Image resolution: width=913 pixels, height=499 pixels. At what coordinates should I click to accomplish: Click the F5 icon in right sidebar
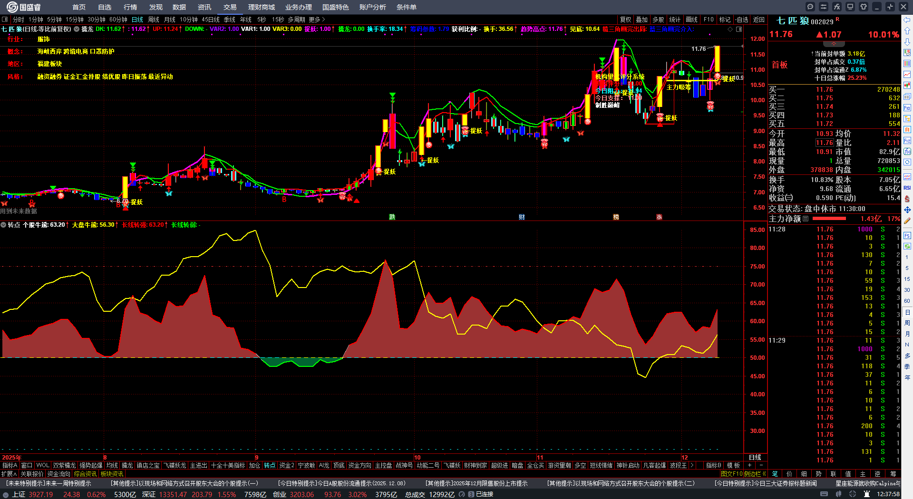(x=907, y=235)
